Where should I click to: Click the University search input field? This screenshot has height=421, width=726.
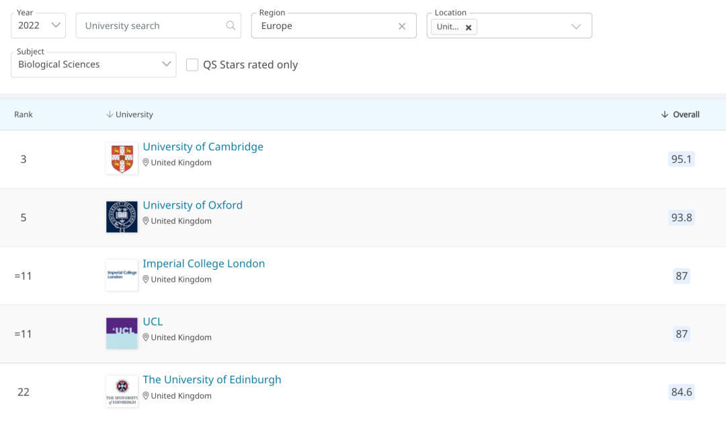tap(151, 26)
